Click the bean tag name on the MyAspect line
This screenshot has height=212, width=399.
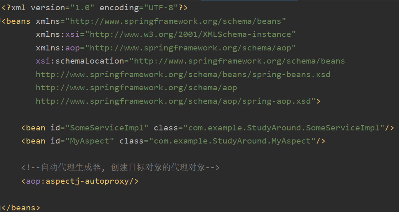coord(35,141)
